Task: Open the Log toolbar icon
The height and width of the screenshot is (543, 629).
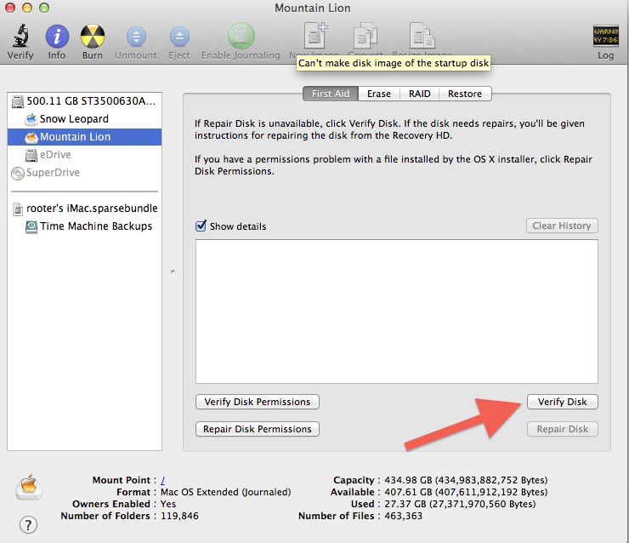Action: (605, 36)
